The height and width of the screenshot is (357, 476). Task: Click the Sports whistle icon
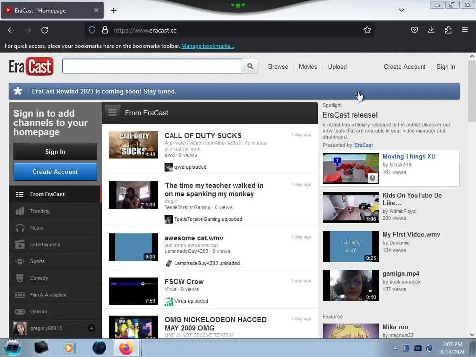(20, 261)
